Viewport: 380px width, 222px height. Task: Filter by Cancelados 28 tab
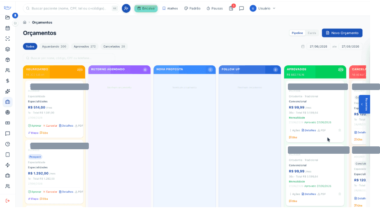coord(114,46)
